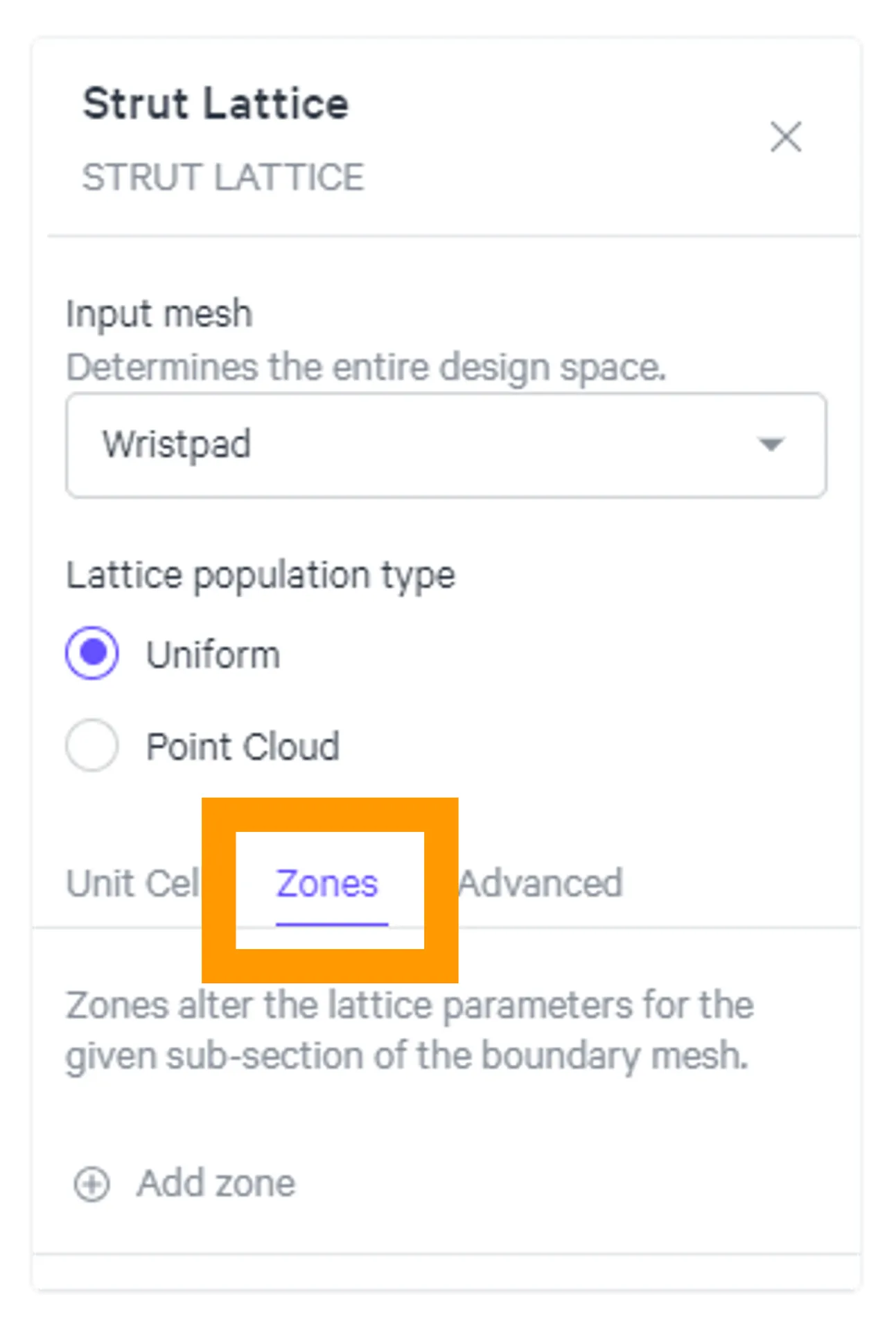The width and height of the screenshot is (887, 1318).
Task: Switch to Point Cloud population type
Action: coord(91,745)
